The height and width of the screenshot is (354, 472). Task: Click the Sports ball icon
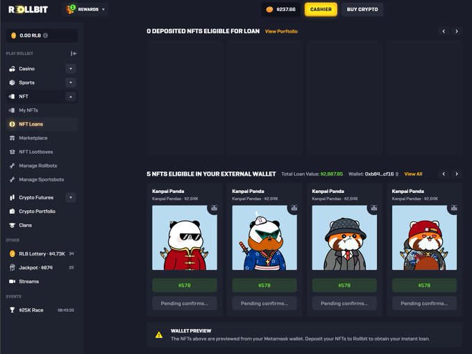point(12,83)
